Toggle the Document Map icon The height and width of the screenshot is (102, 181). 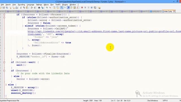[x=75, y=8]
